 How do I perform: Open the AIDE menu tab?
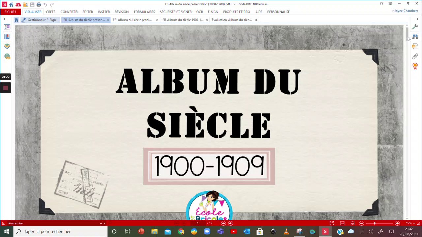(x=259, y=12)
